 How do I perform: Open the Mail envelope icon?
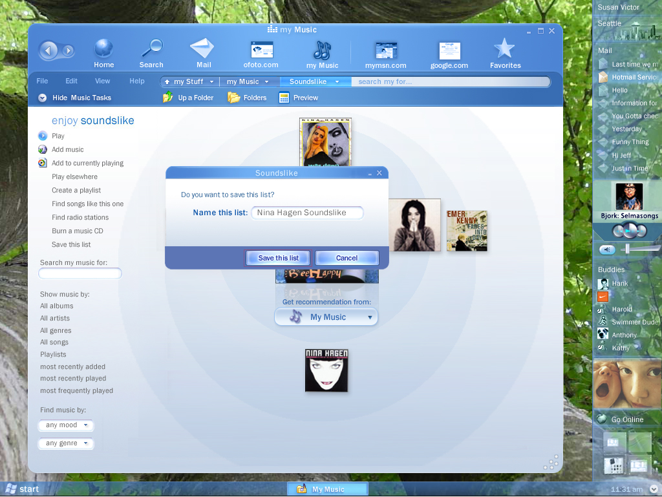coord(202,48)
